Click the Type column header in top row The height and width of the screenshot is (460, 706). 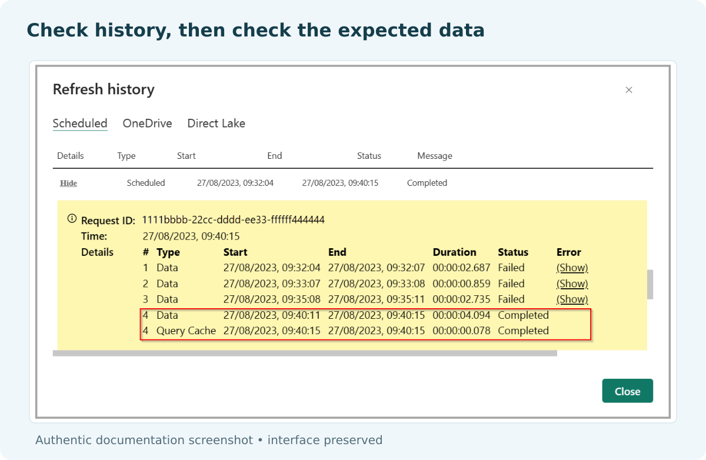click(126, 156)
